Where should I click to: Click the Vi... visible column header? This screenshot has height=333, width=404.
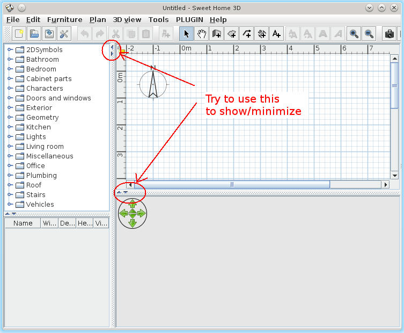pos(101,223)
